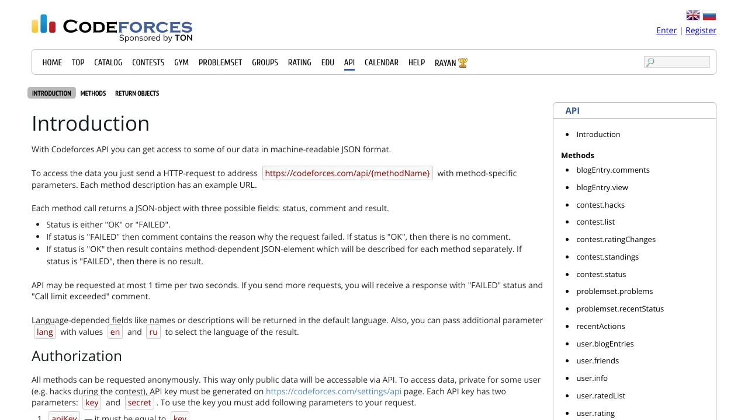Open contest.ratingChanges method in sidebar

(616, 239)
